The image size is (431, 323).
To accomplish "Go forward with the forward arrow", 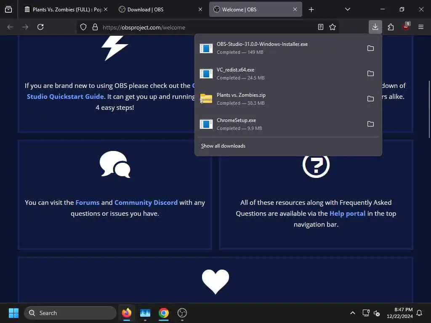I will click(25, 27).
